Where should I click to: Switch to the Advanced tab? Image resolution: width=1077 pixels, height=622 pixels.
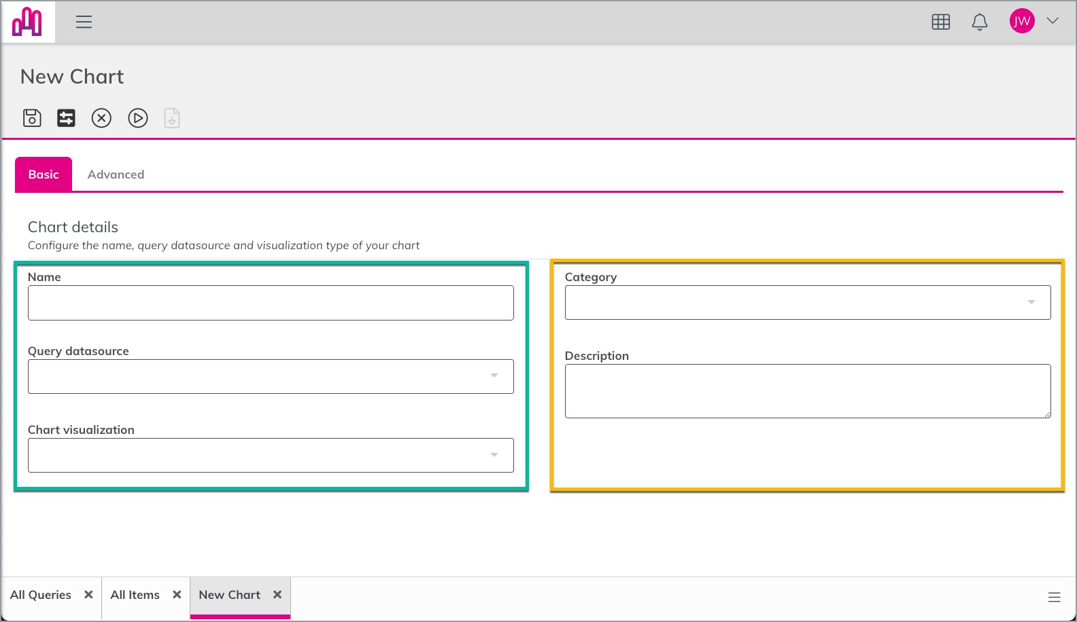click(x=116, y=175)
